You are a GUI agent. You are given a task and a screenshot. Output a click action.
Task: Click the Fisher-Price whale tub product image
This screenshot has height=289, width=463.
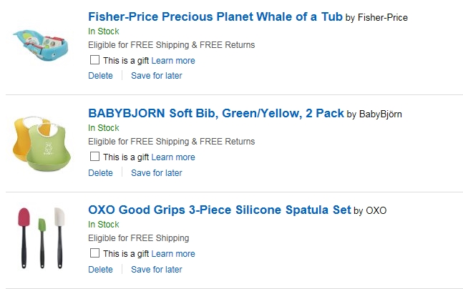point(42,44)
